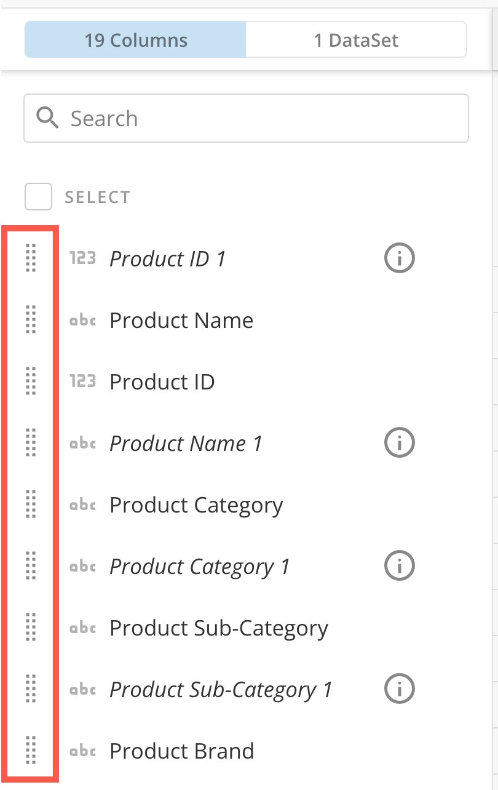Select the Product Brand column entry
Viewport: 498px width, 790px height.
click(181, 751)
